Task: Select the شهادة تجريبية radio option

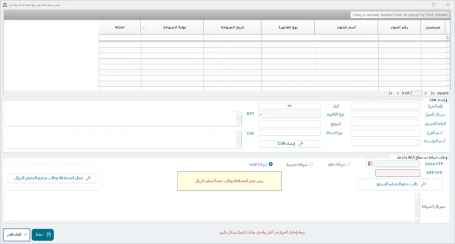Action: tap(311, 164)
